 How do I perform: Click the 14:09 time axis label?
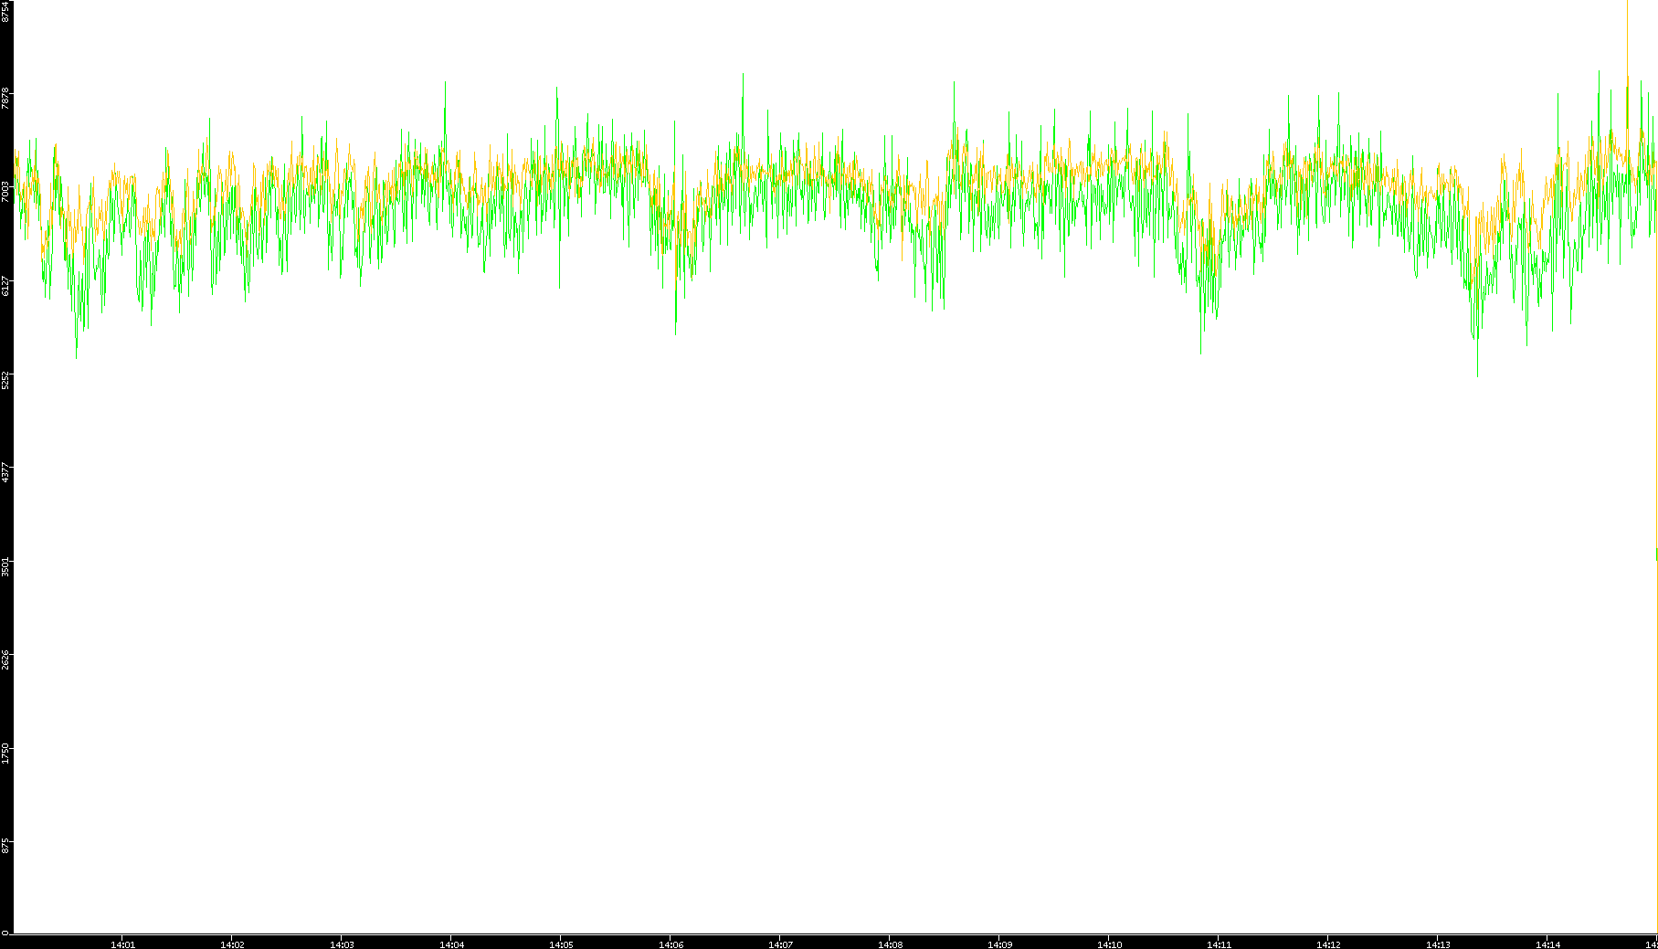click(999, 944)
